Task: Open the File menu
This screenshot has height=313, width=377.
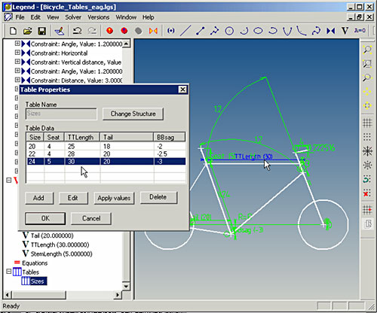Action: coord(20,17)
